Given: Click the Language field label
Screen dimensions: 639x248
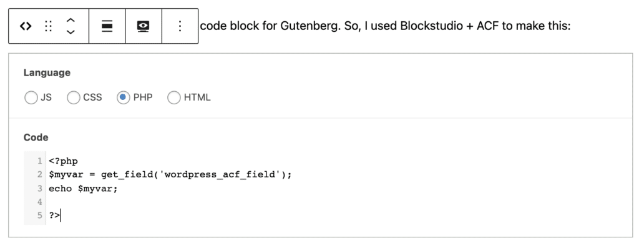Looking at the screenshot, I should pos(47,73).
